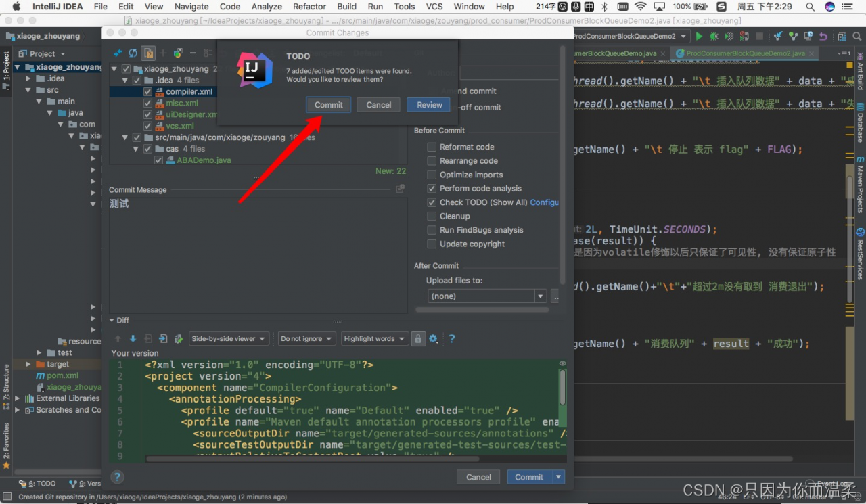Click the purple Revert arrow icon
The image size is (866, 504).
(x=823, y=36)
